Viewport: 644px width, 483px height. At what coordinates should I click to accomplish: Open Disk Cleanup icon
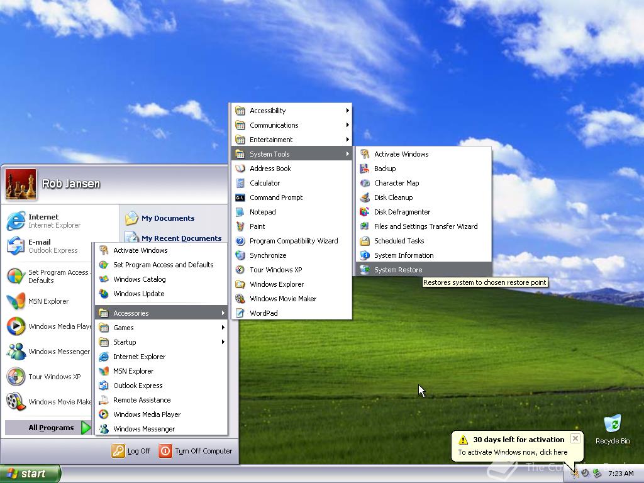[x=364, y=197]
